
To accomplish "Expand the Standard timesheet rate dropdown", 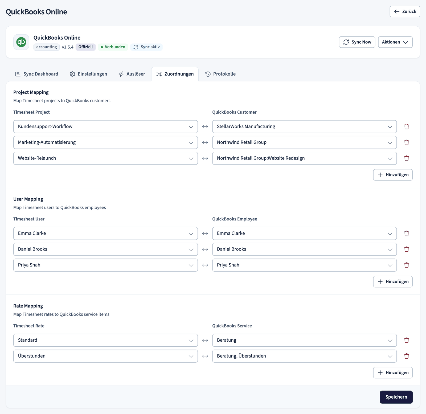I will [105, 340].
